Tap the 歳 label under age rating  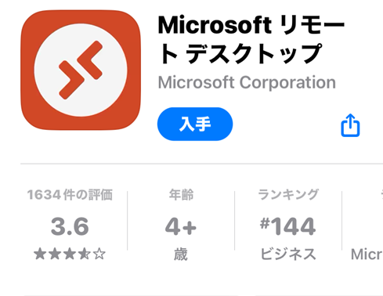(x=181, y=254)
